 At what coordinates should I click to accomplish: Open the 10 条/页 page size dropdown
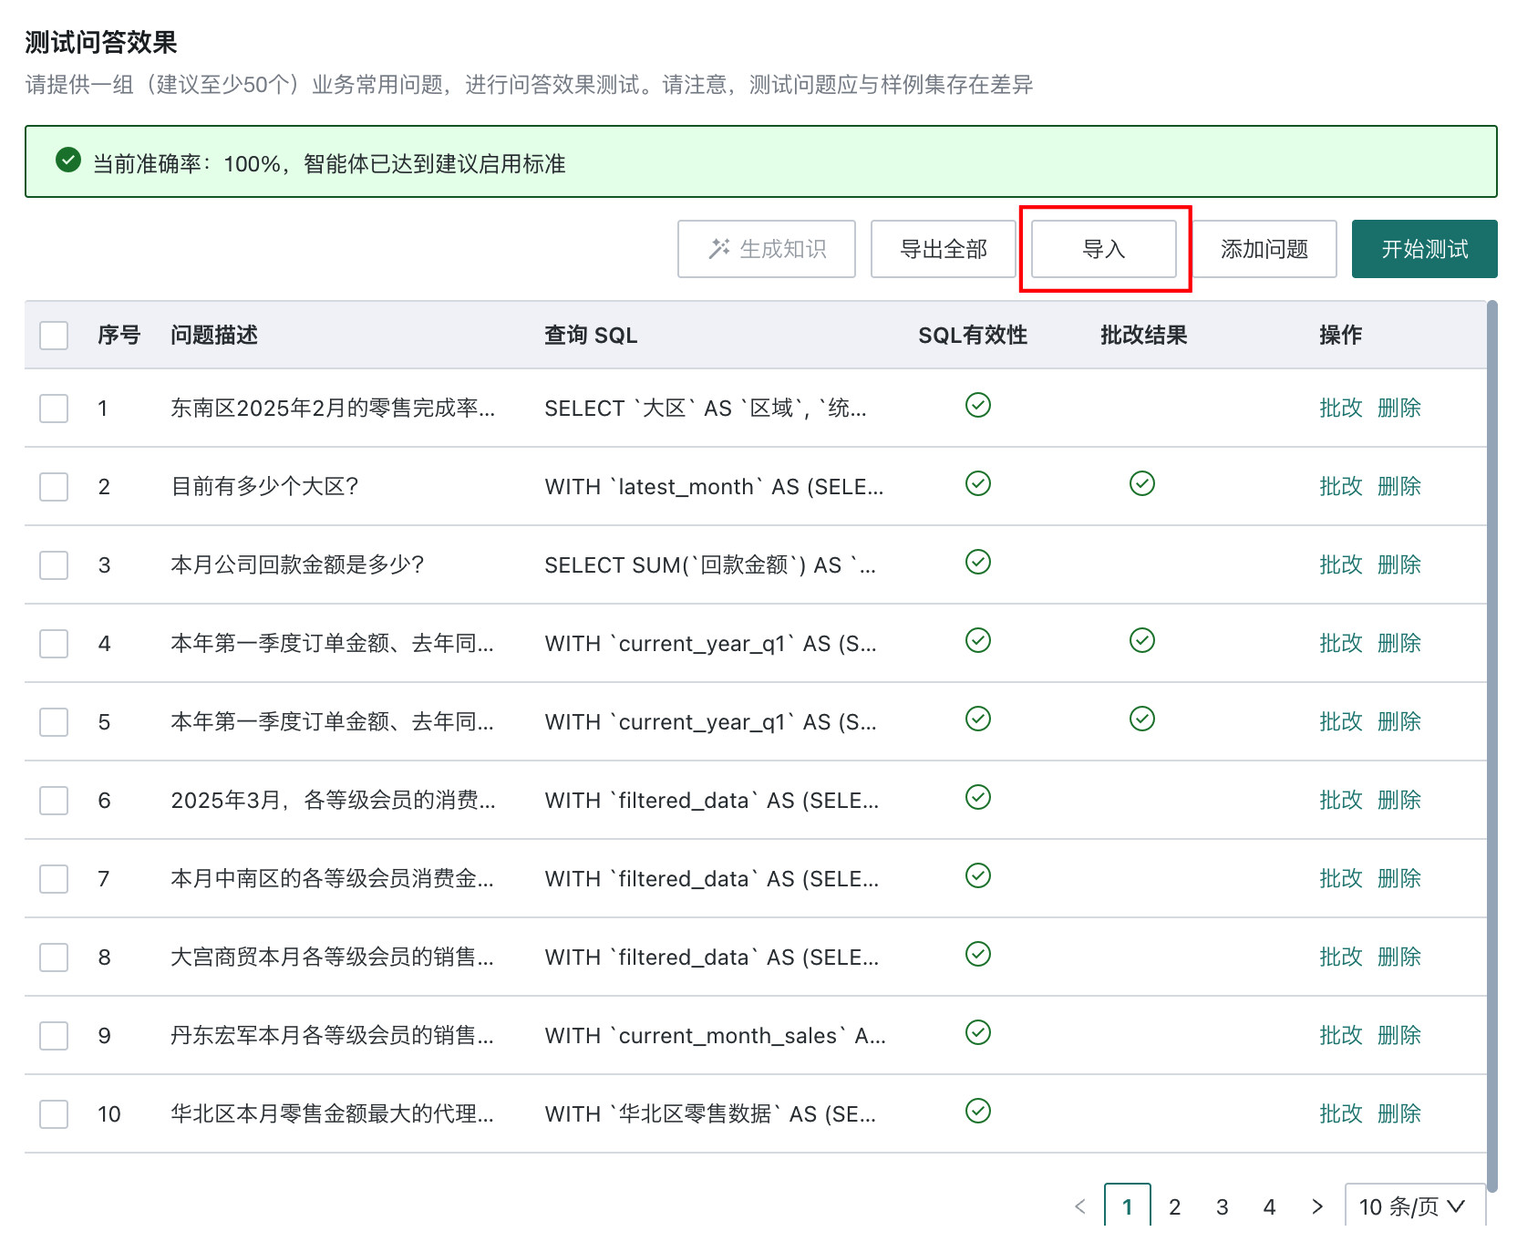click(1414, 1206)
